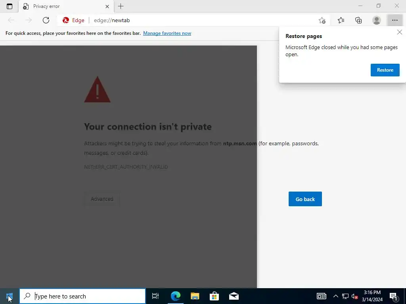The height and width of the screenshot is (304, 406).
Task: Open the Collections icon
Action: point(358,20)
